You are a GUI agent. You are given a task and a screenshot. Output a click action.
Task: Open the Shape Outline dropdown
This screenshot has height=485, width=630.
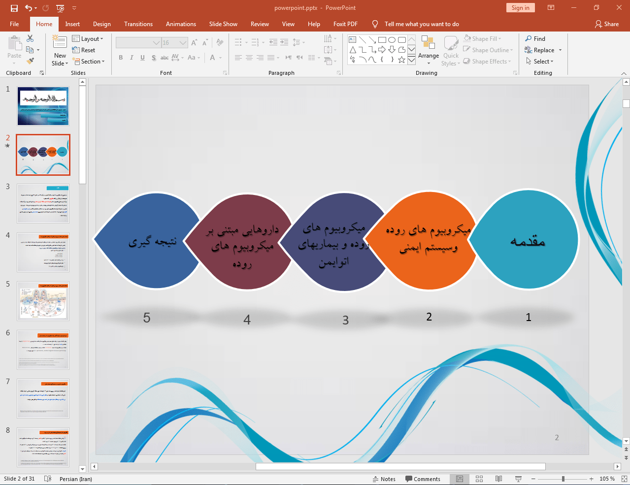tap(488, 50)
